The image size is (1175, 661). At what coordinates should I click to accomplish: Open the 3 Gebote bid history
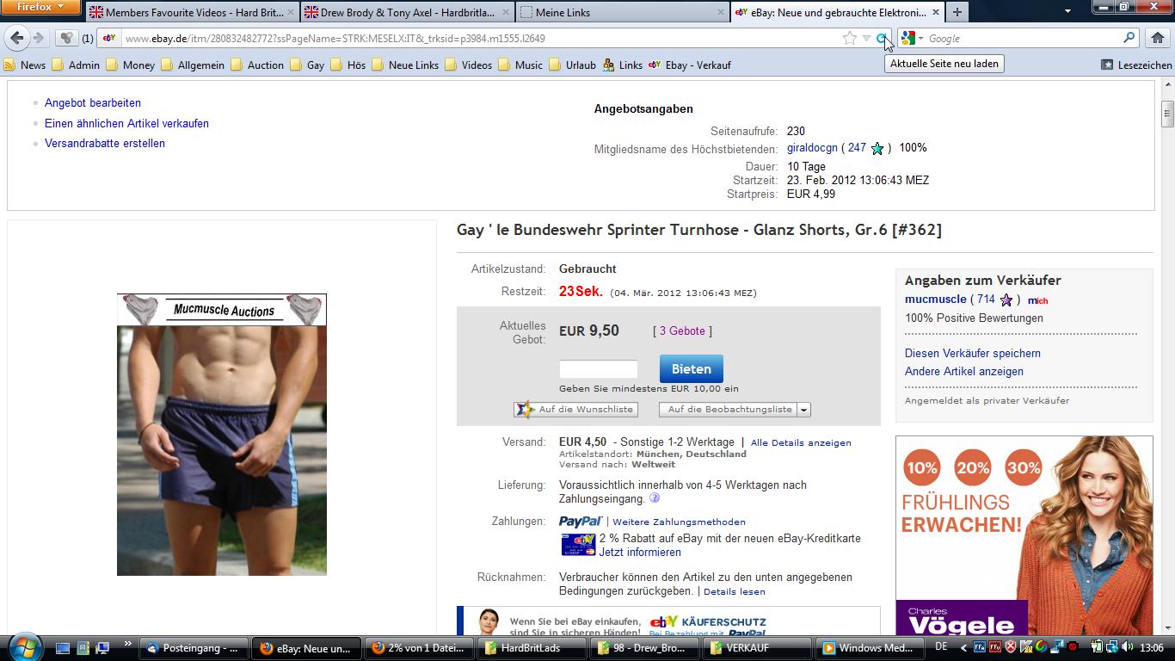[682, 331]
